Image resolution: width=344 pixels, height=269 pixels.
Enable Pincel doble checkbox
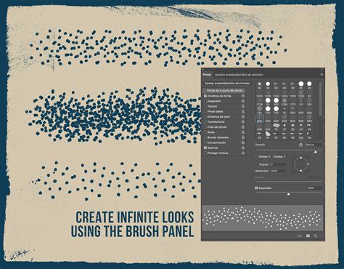tap(205, 111)
